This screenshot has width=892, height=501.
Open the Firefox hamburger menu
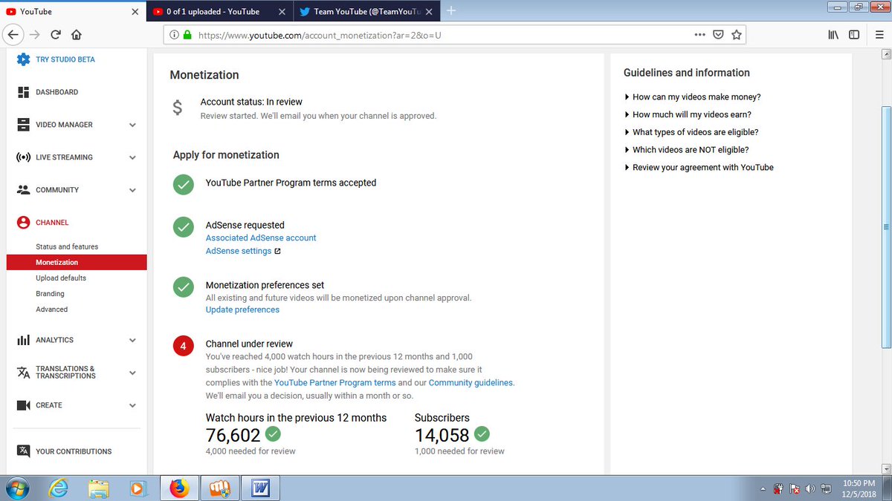pyautogui.click(x=878, y=34)
